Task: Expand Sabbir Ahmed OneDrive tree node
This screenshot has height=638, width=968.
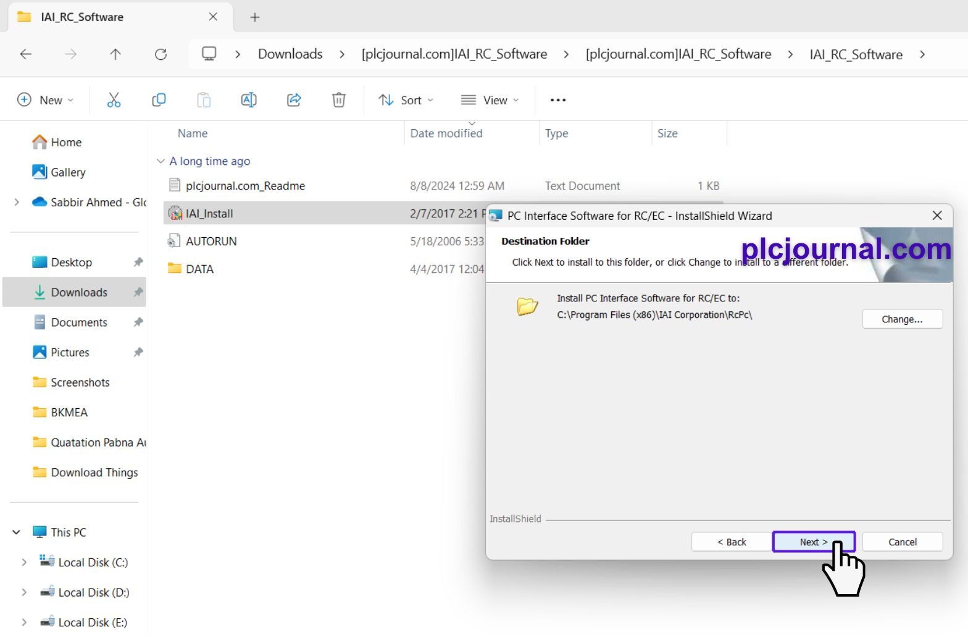Action: click(x=17, y=202)
